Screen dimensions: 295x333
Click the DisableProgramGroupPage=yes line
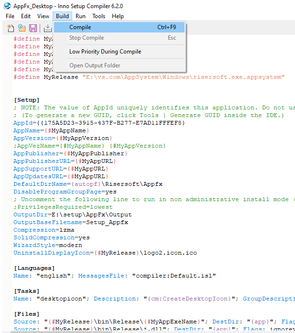(65, 192)
